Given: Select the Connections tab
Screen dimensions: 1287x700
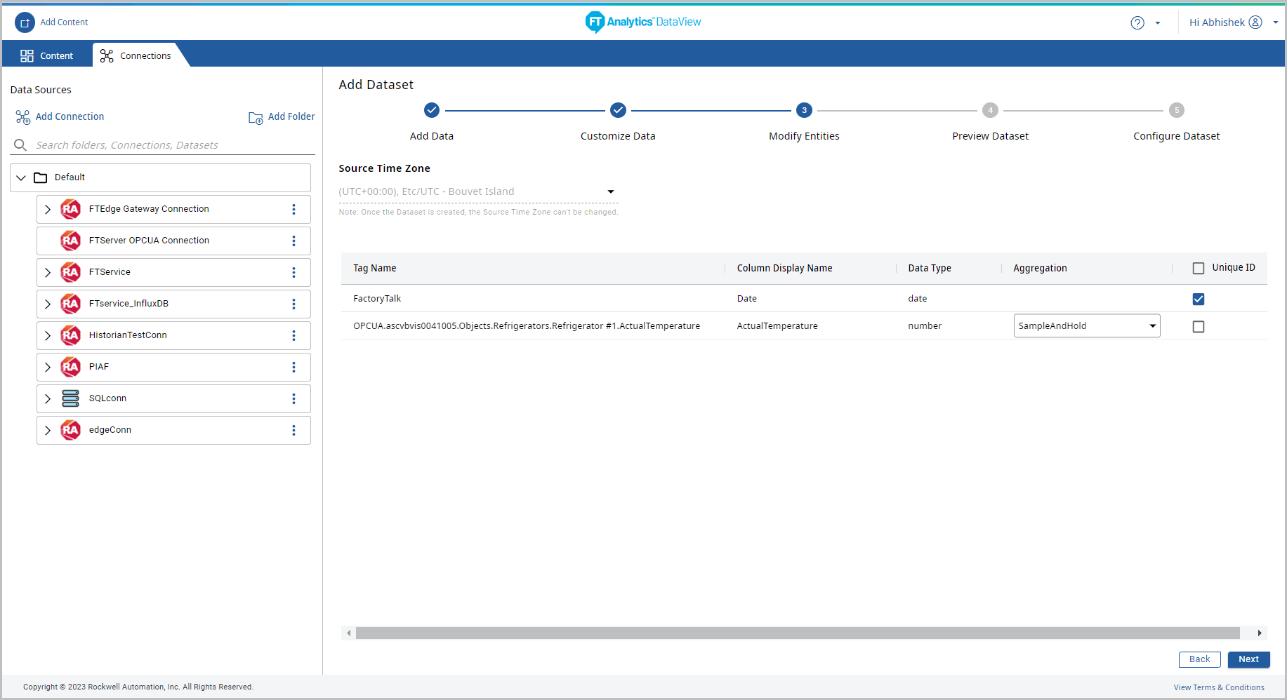Looking at the screenshot, I should [136, 55].
